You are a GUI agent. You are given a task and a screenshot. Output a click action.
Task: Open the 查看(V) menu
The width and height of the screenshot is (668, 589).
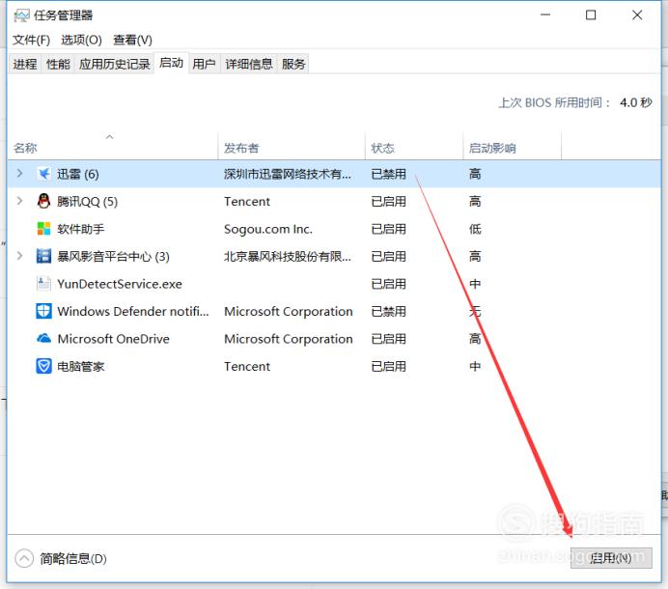pos(132,40)
